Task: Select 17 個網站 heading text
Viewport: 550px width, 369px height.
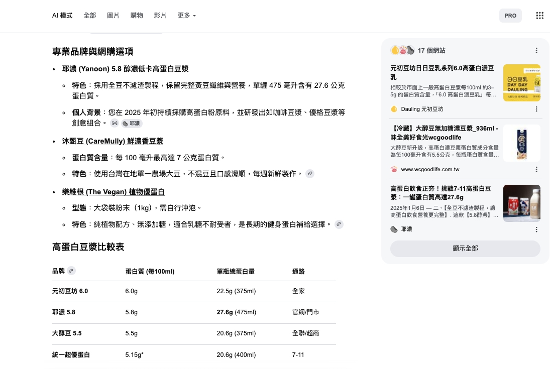Action: [431, 51]
